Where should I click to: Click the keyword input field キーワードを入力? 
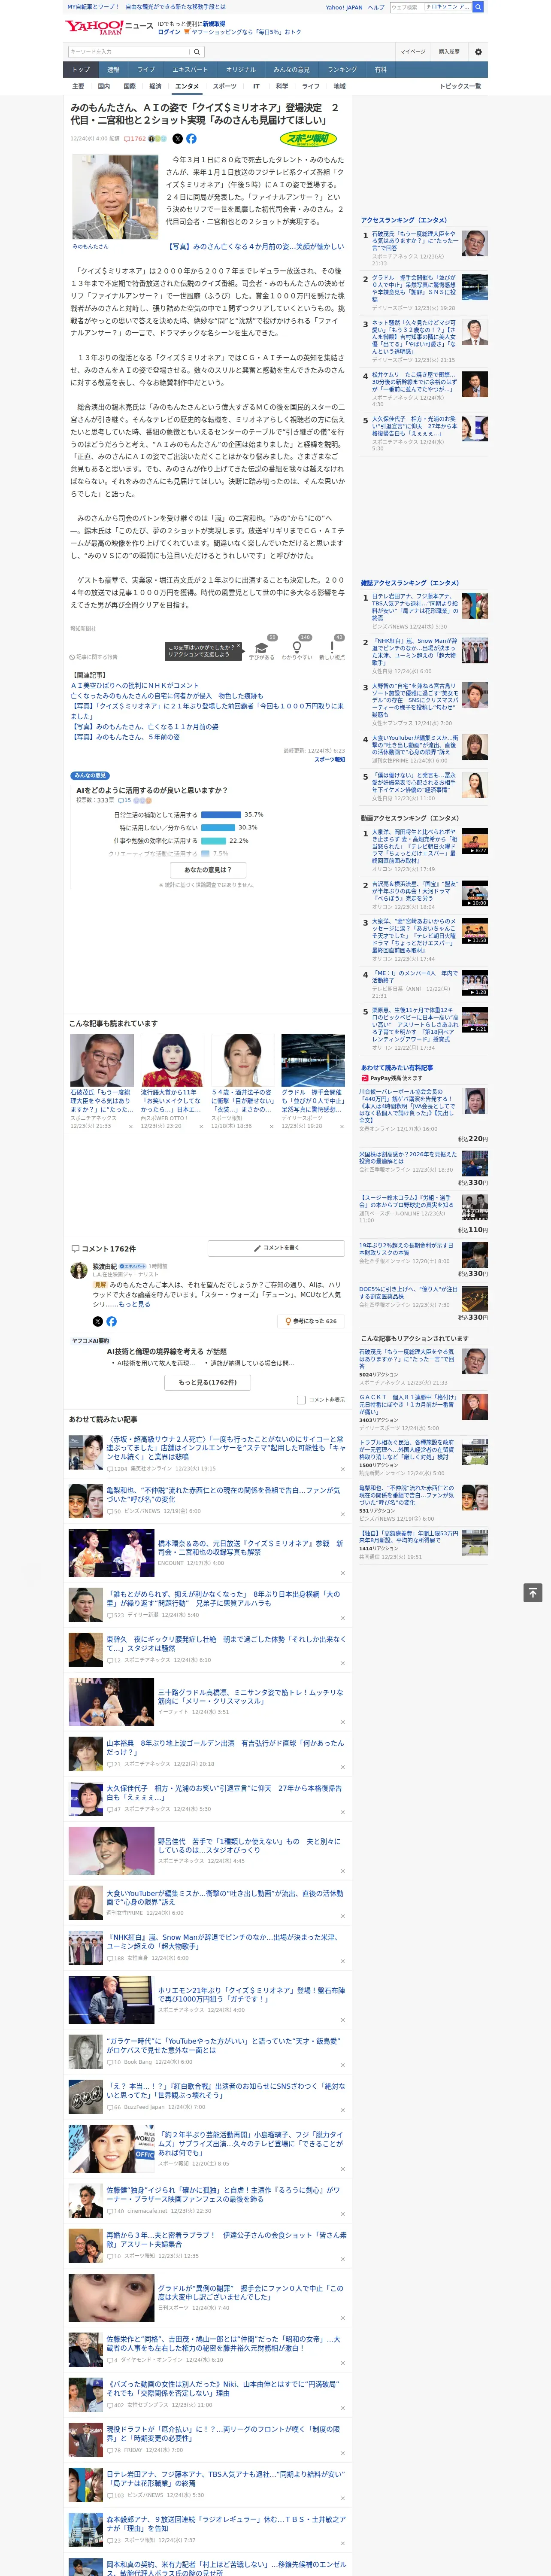(129, 52)
